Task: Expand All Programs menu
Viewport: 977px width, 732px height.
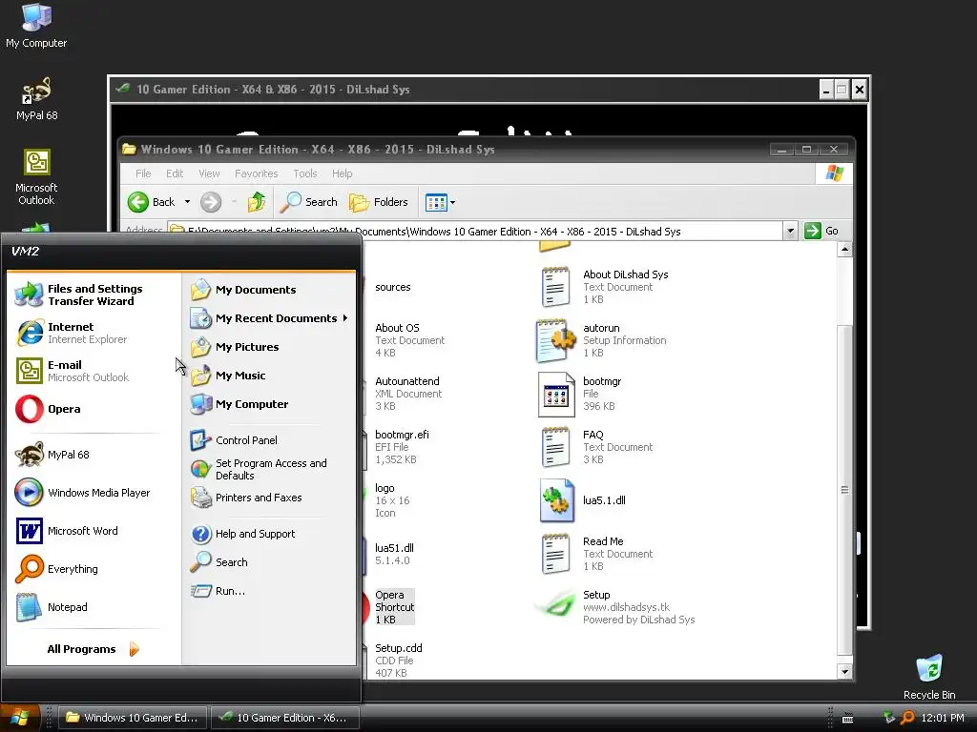Action: (x=94, y=649)
